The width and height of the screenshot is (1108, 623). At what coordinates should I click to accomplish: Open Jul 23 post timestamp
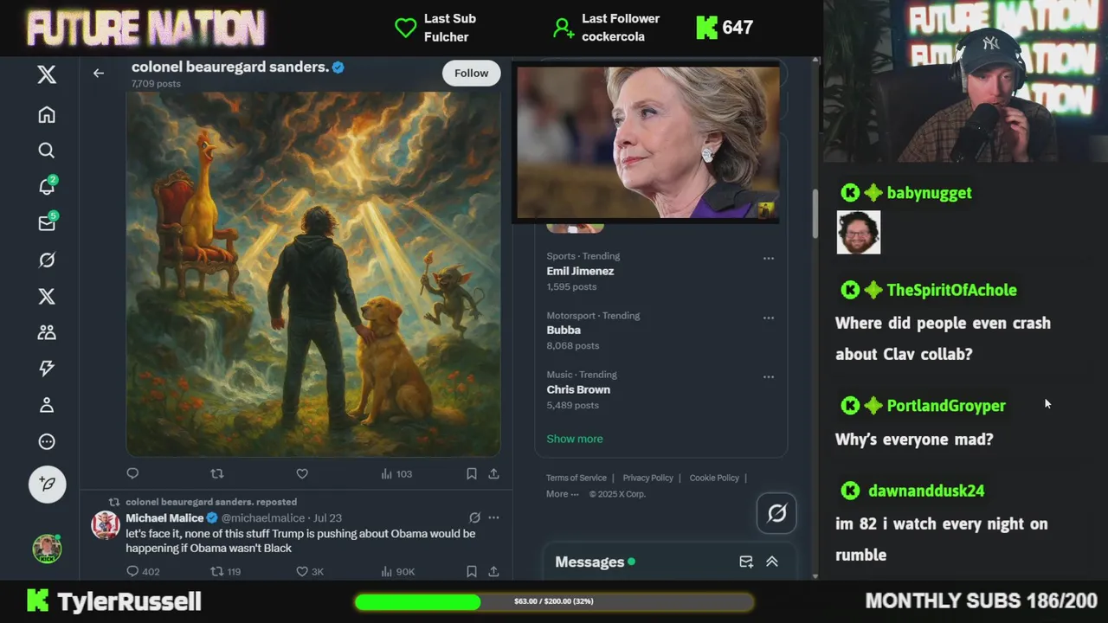(x=327, y=518)
